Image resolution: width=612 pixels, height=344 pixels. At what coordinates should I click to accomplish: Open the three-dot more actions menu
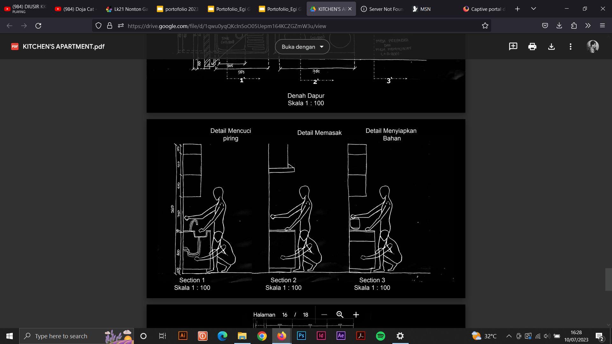point(570,47)
